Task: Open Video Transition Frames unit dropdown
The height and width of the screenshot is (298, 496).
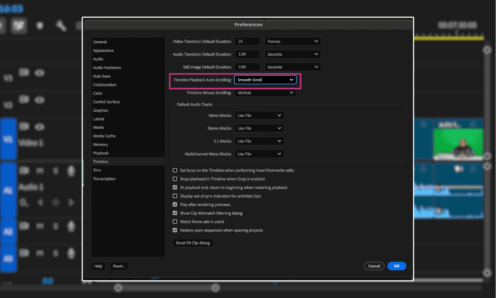Action: [293, 41]
